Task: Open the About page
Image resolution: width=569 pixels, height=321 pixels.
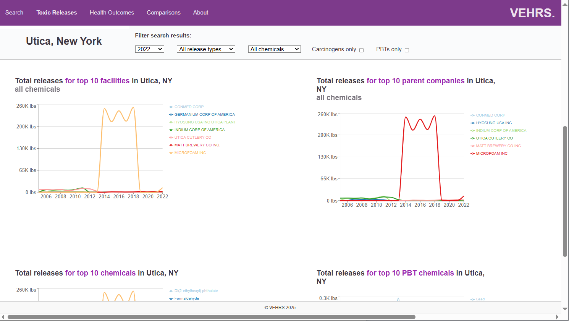Action: (x=200, y=13)
